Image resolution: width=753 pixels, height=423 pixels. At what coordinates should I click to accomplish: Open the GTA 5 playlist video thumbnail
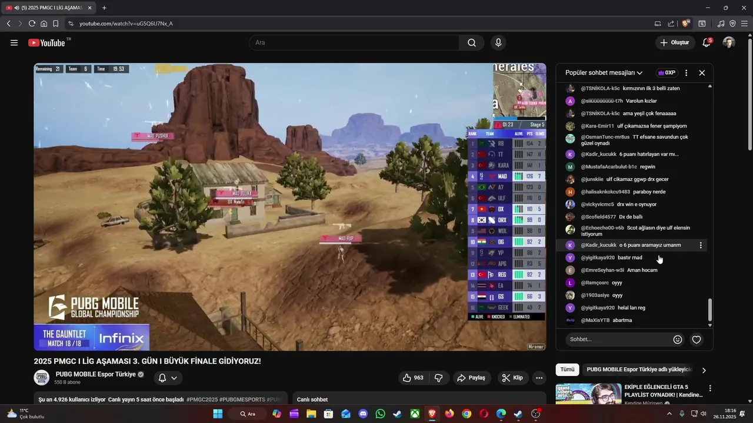(588, 394)
